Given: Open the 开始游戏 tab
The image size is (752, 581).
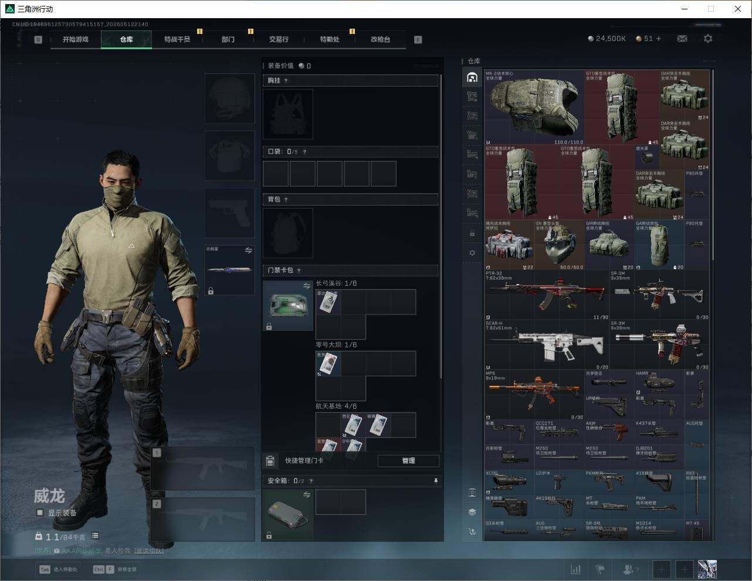Looking at the screenshot, I should [x=76, y=39].
